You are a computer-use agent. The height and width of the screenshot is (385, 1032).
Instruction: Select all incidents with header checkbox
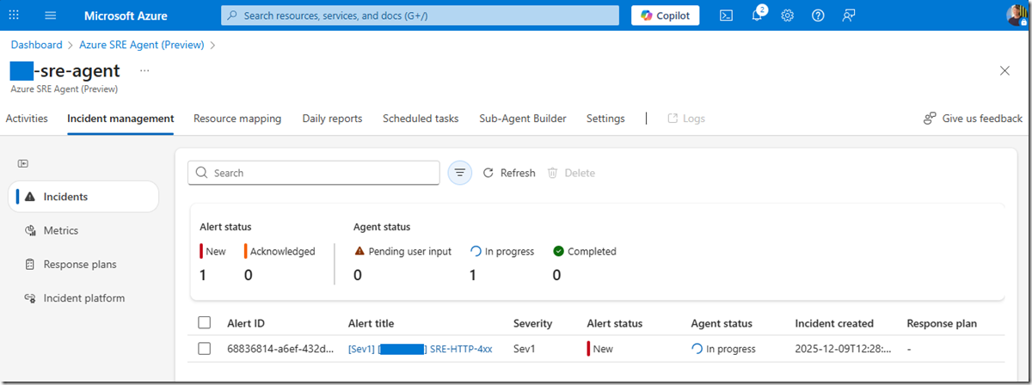[204, 323]
